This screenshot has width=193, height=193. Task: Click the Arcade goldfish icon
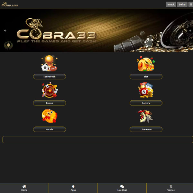(x=50, y=116)
